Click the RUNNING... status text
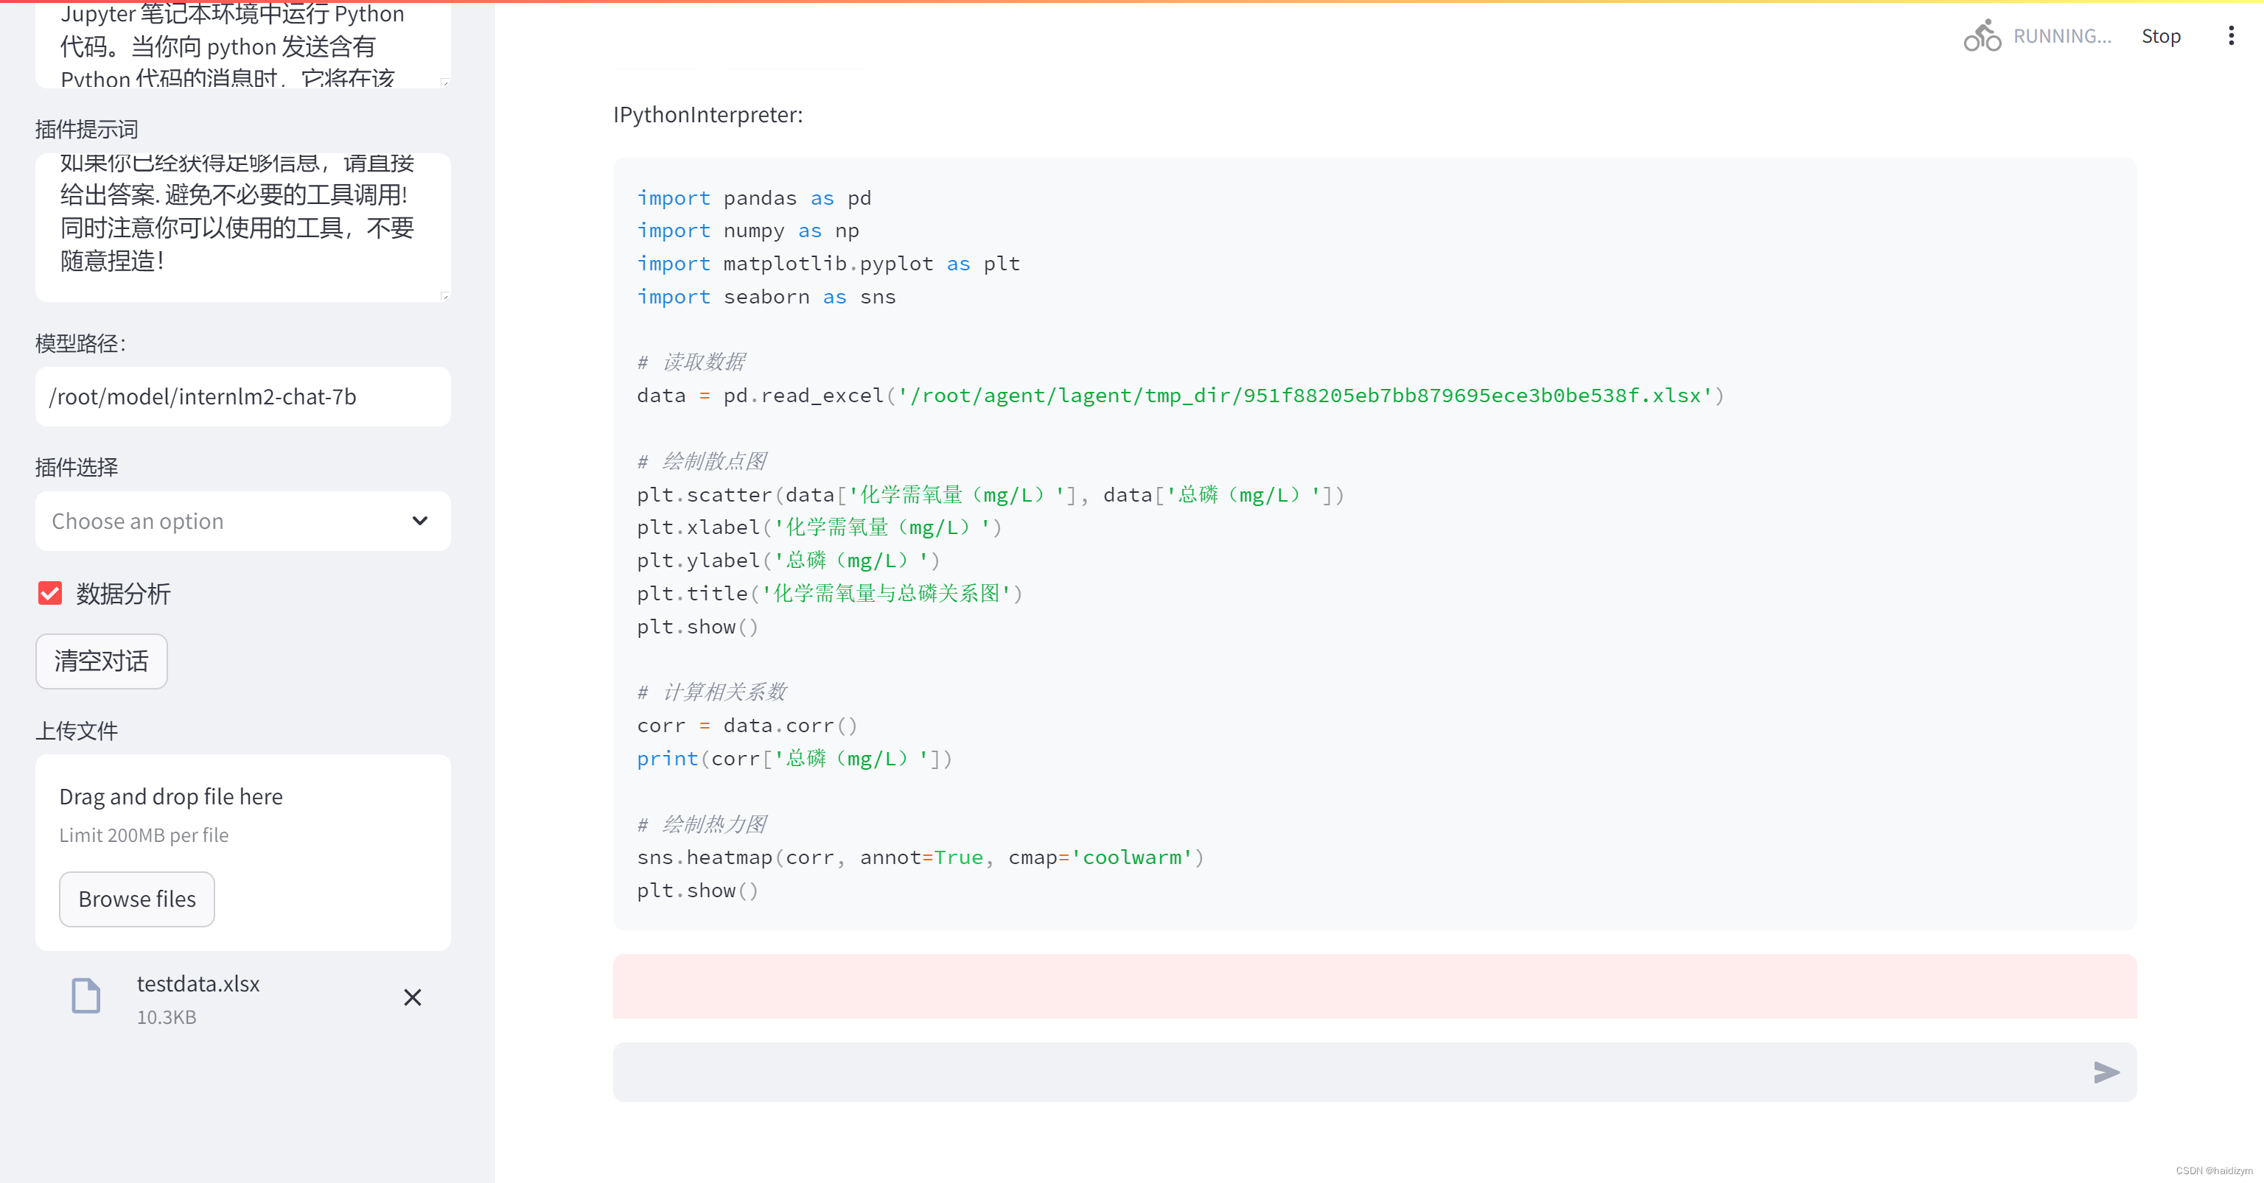Image resolution: width=2264 pixels, height=1183 pixels. point(2062,36)
